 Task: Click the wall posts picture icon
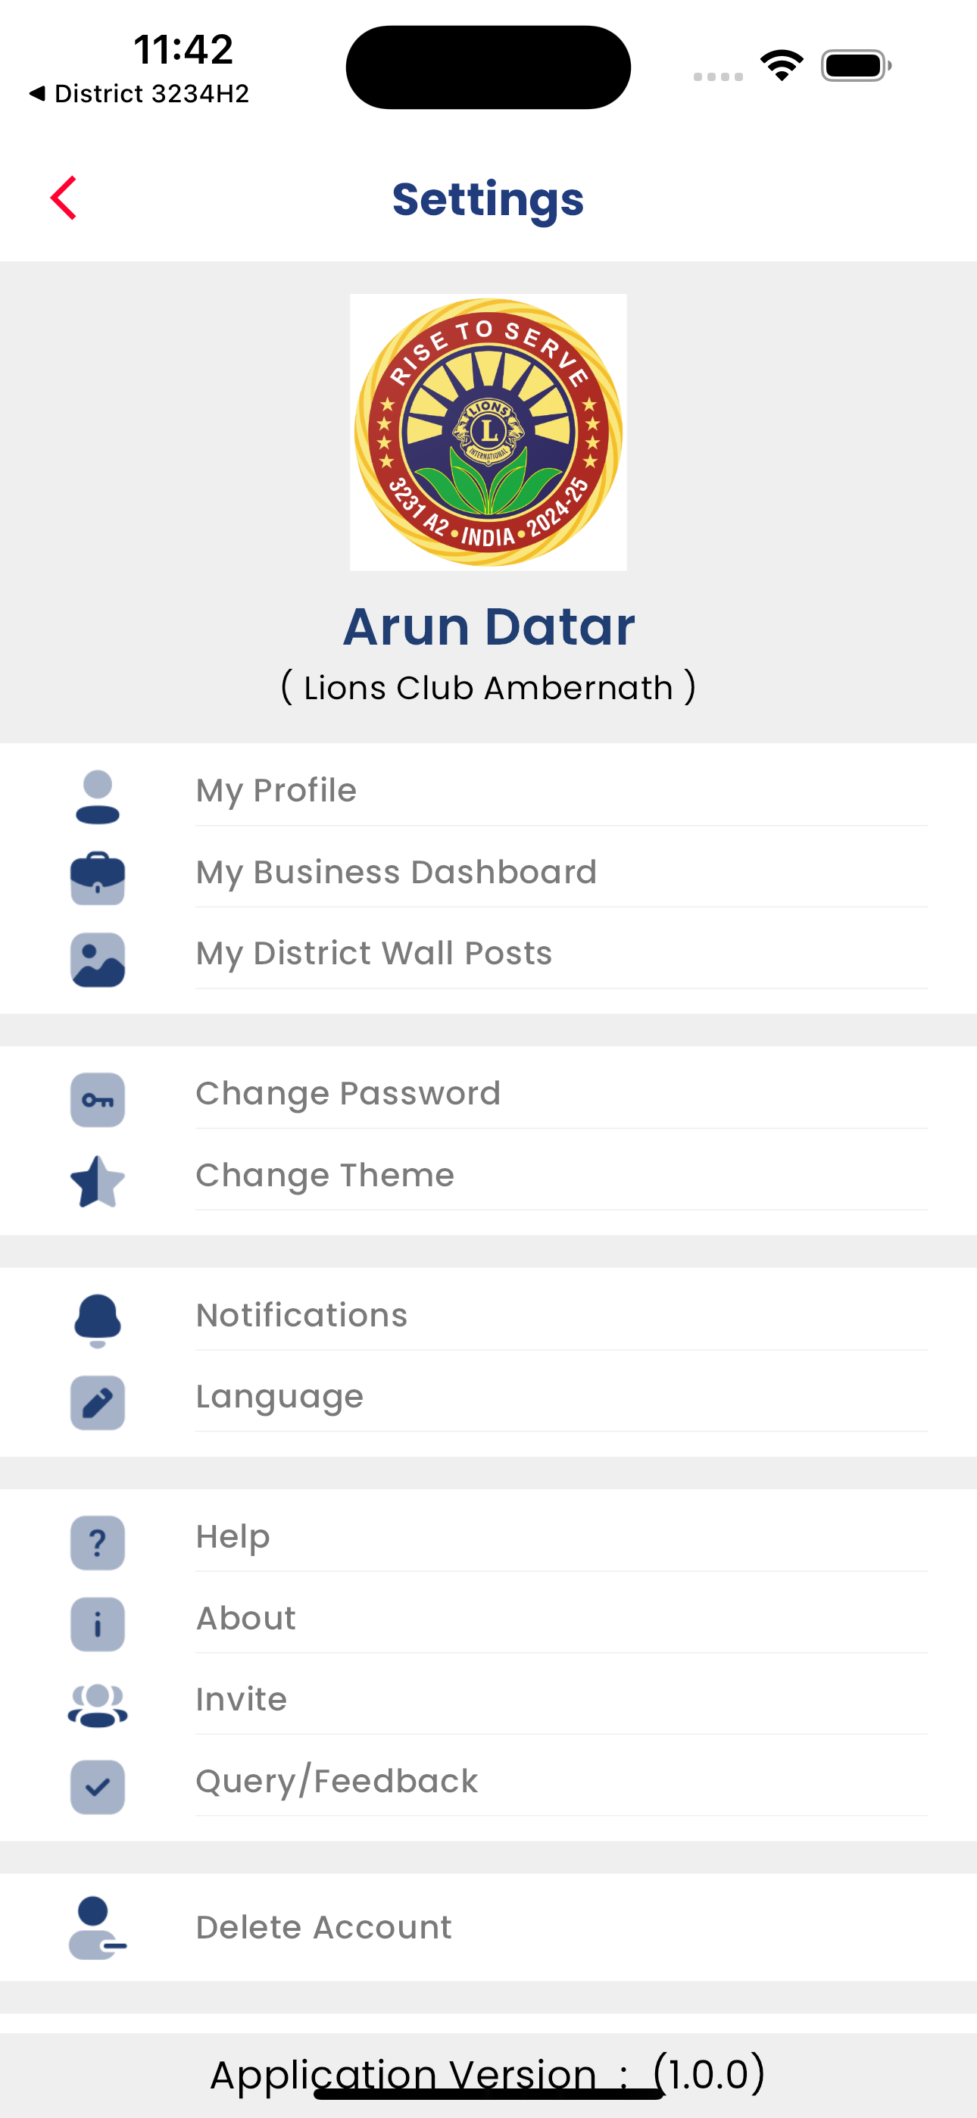point(98,960)
